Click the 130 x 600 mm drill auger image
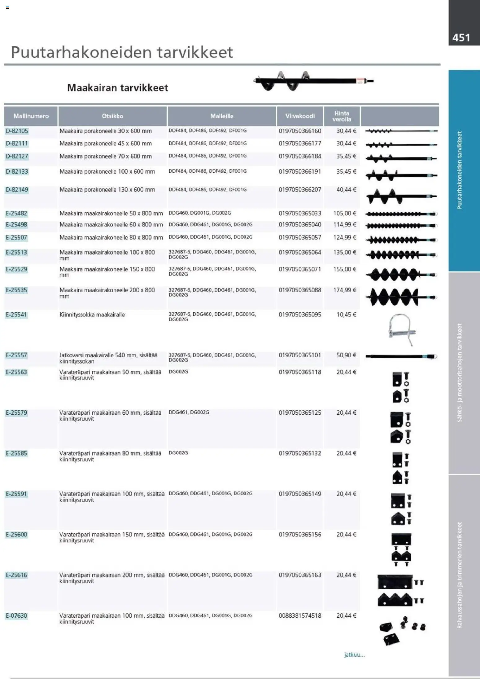480x679 pixels. 401,196
